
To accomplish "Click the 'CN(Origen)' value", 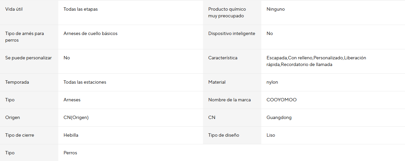I will 76,118.
